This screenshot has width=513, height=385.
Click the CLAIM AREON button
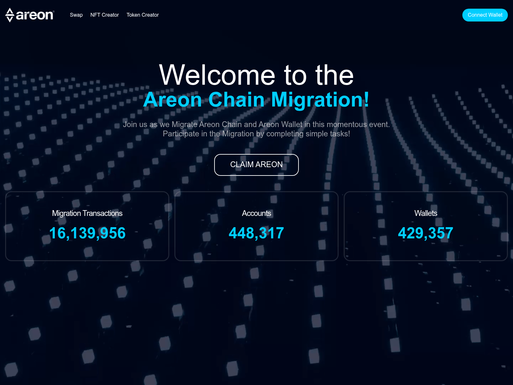coord(256,165)
